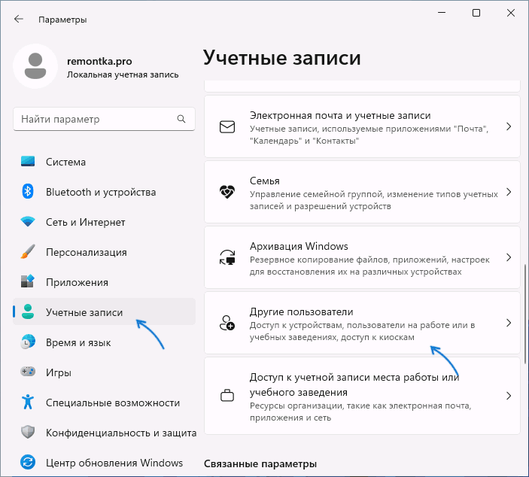Click the Windows Update sync icon
The height and width of the screenshot is (477, 529).
pyautogui.click(x=28, y=462)
